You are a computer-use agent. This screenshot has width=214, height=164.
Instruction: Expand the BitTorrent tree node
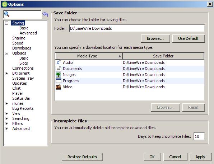click(x=6, y=74)
